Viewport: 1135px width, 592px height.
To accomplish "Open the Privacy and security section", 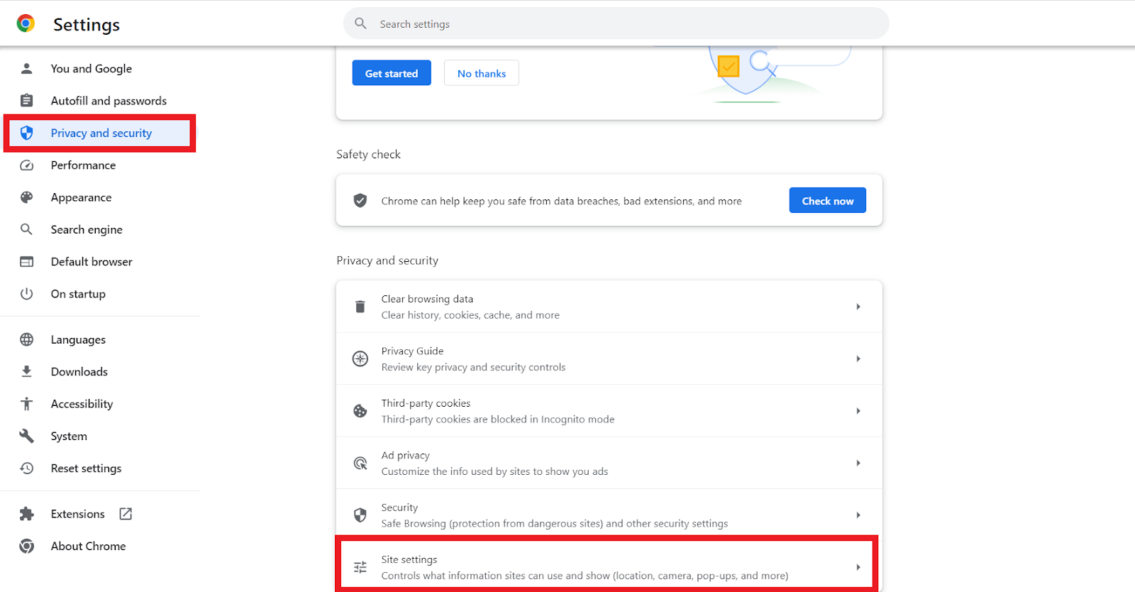I will point(101,133).
